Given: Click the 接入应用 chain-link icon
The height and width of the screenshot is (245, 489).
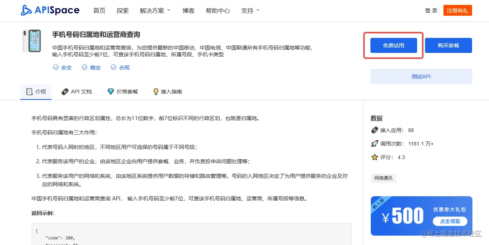Looking at the screenshot, I should click(375, 130).
